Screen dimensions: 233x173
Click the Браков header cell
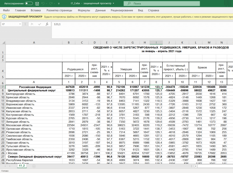[x=202, y=67]
